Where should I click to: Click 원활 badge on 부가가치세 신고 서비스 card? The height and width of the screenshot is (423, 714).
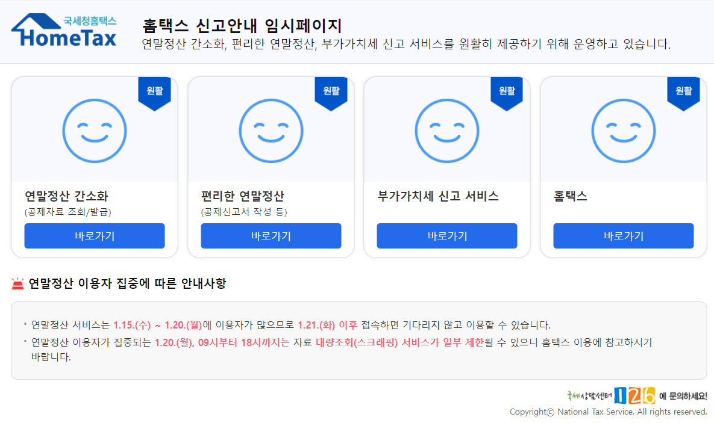point(507,93)
